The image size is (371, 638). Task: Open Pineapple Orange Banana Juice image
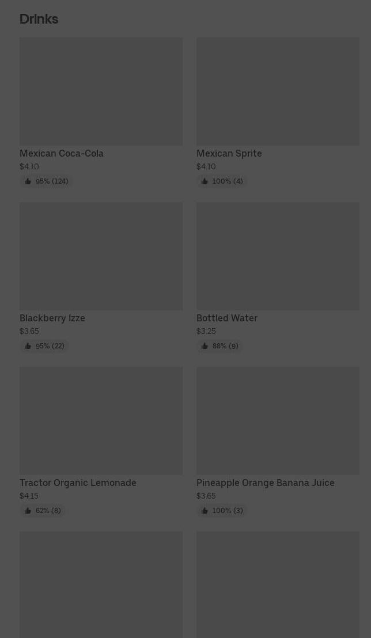278,421
